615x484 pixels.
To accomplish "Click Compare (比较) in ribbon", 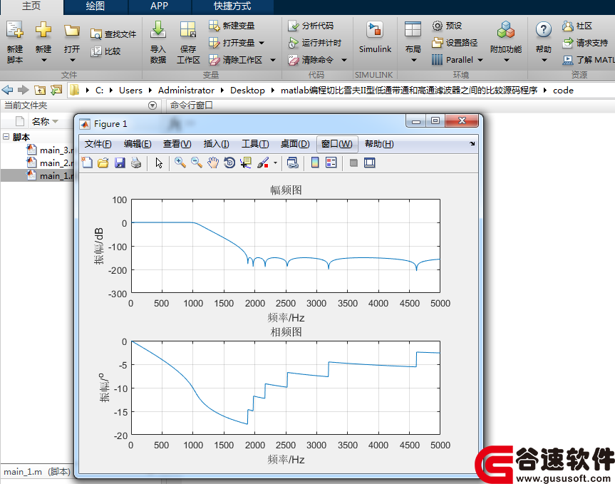I will pos(105,51).
